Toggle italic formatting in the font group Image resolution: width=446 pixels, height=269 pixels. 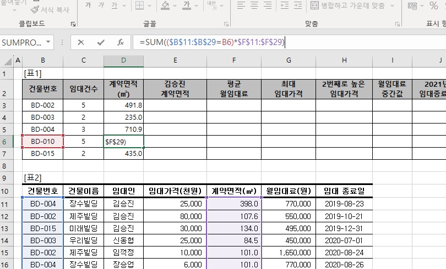tap(101, 6)
